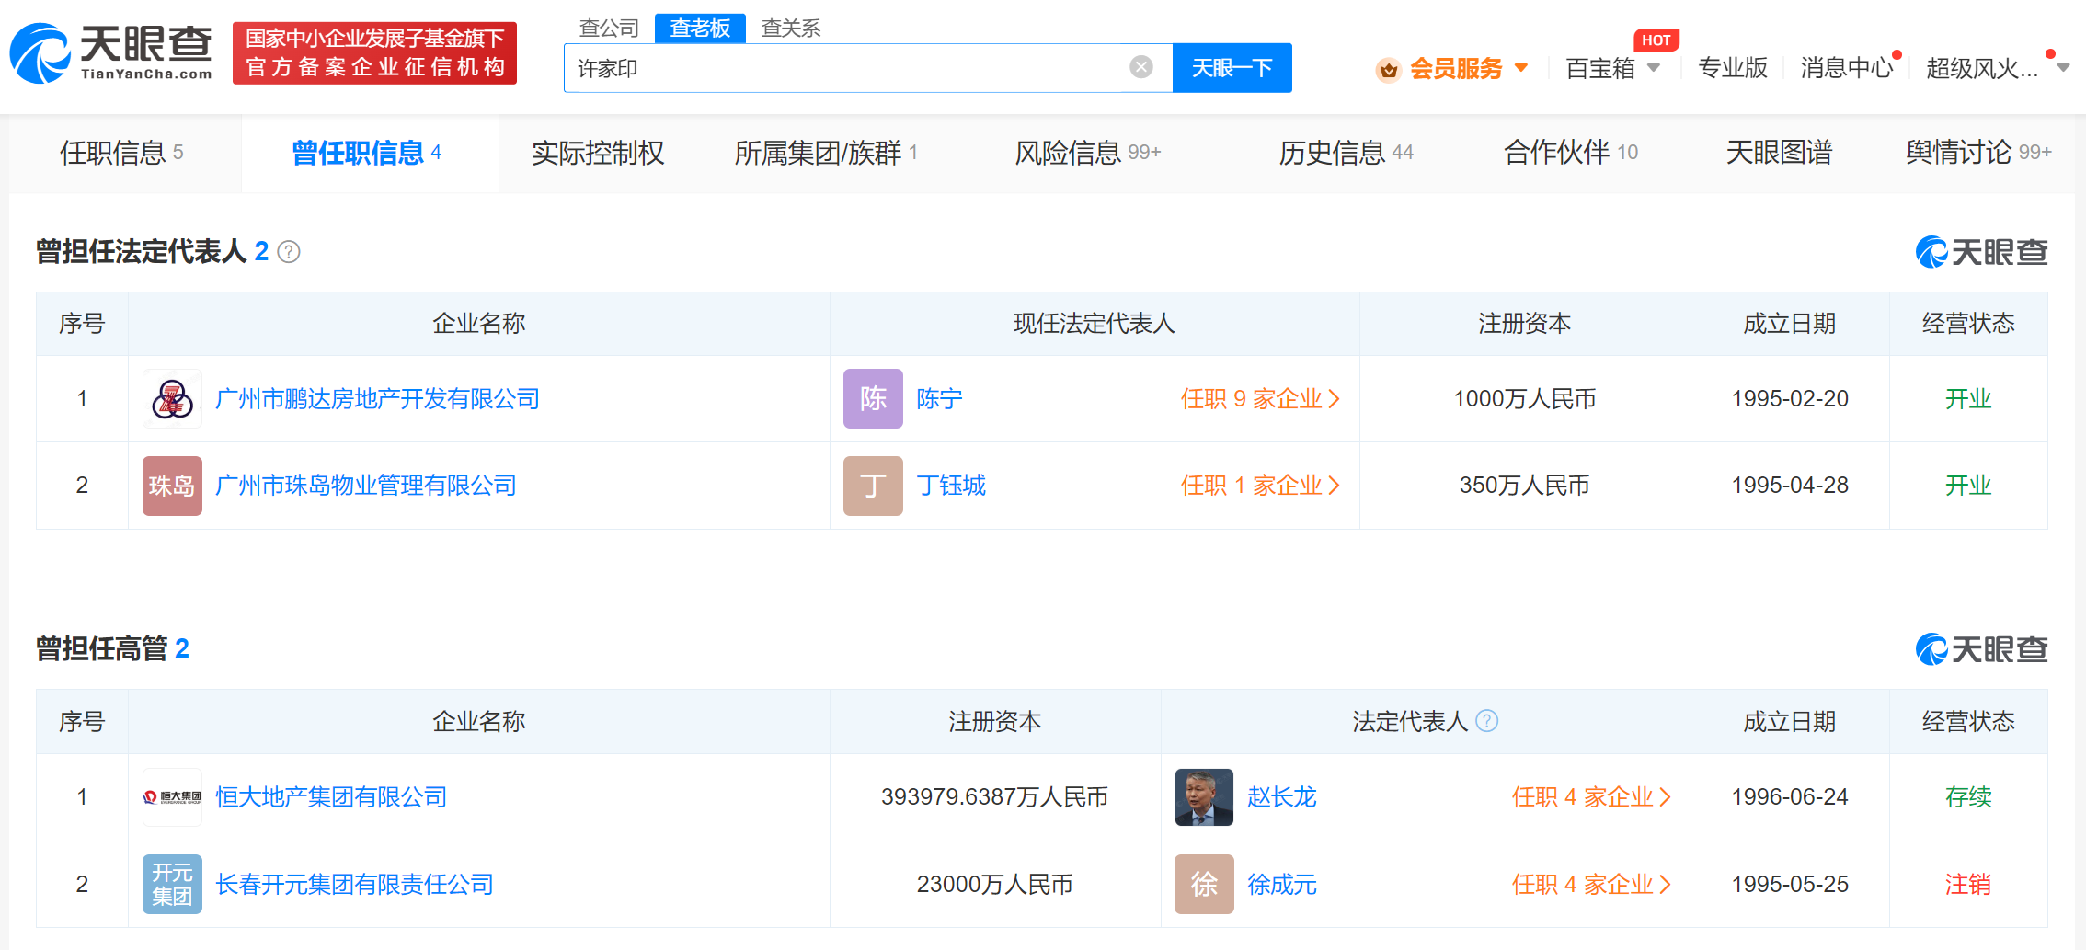Select the 1996-06-24 founding date cell
The image size is (2086, 950).
1790,797
